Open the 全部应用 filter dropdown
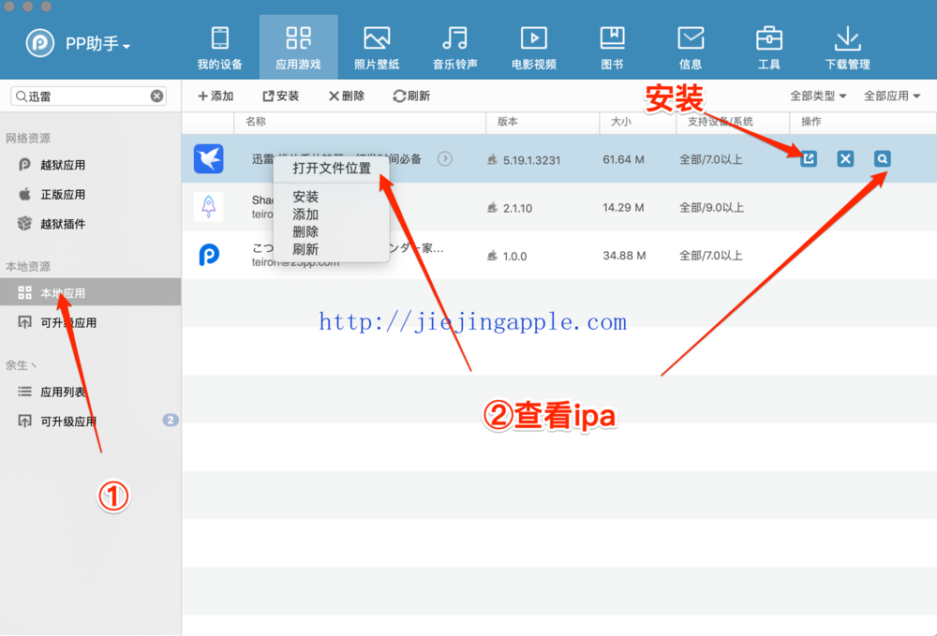 click(892, 96)
